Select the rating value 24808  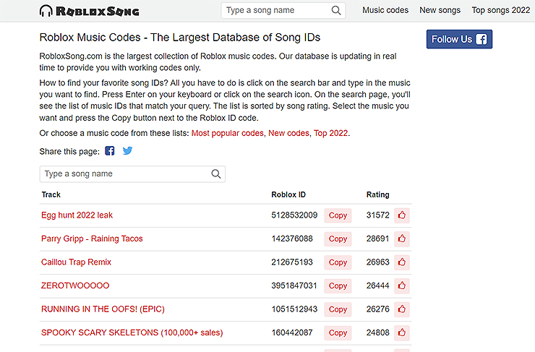(x=377, y=332)
